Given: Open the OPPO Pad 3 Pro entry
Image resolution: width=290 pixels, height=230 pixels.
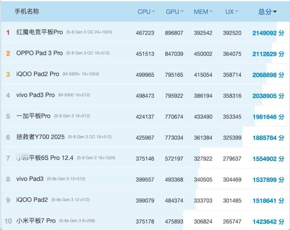Looking at the screenshot, I should click(x=40, y=53).
